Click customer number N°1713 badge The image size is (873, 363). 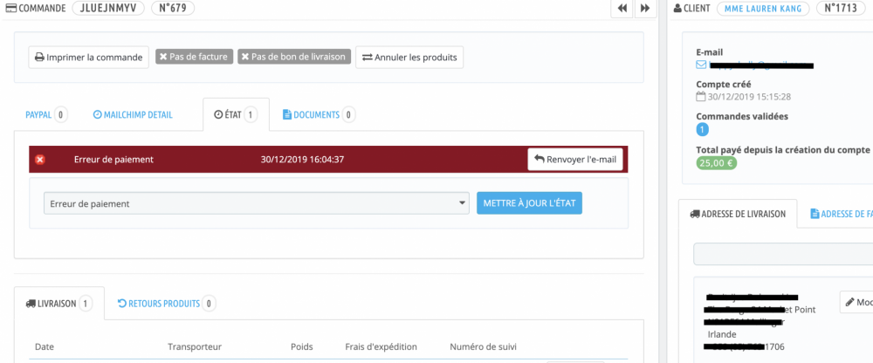842,9
